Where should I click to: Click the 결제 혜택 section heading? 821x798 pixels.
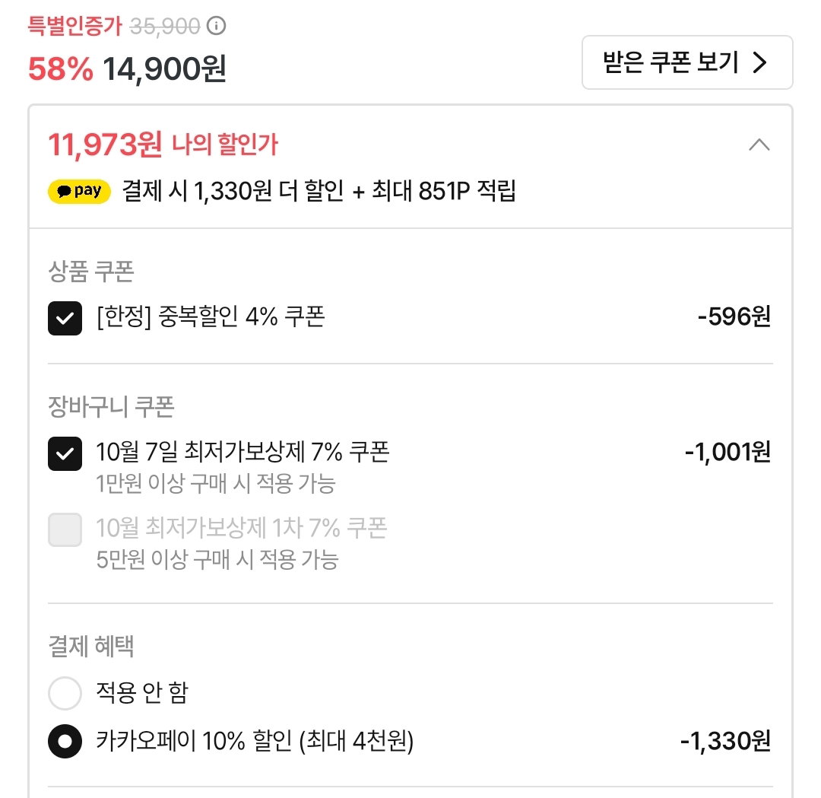tap(91, 646)
